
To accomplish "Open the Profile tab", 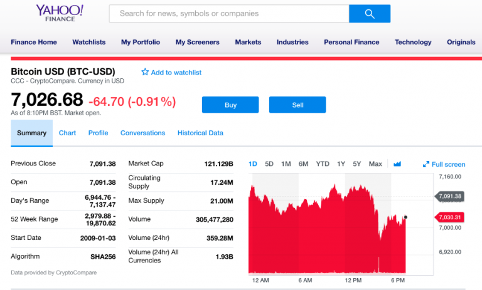I will (98, 133).
